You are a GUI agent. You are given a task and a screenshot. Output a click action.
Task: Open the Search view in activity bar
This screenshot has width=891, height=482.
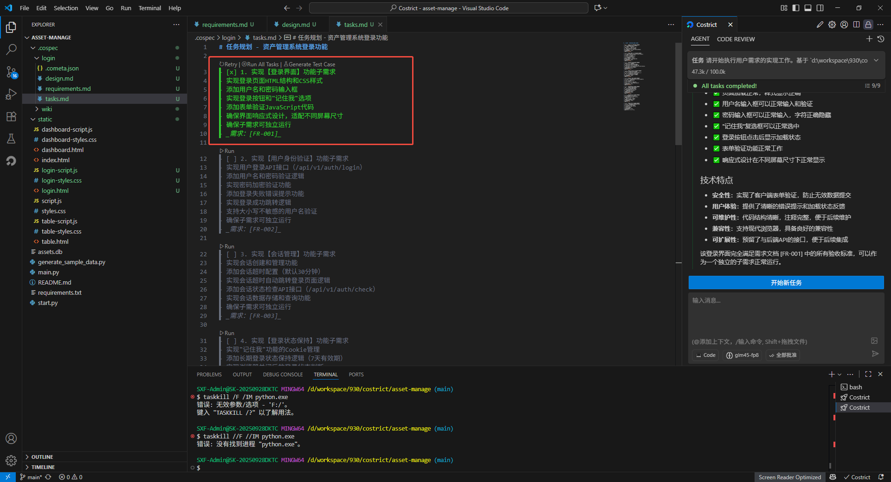coord(11,49)
